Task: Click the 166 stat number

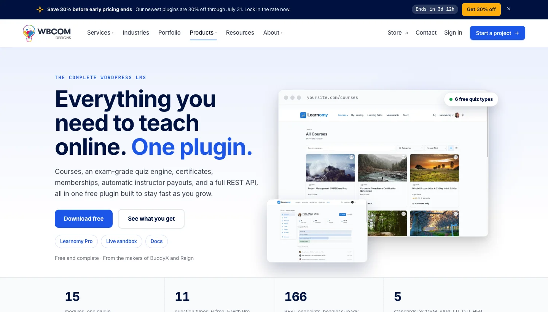Action: coord(296,296)
